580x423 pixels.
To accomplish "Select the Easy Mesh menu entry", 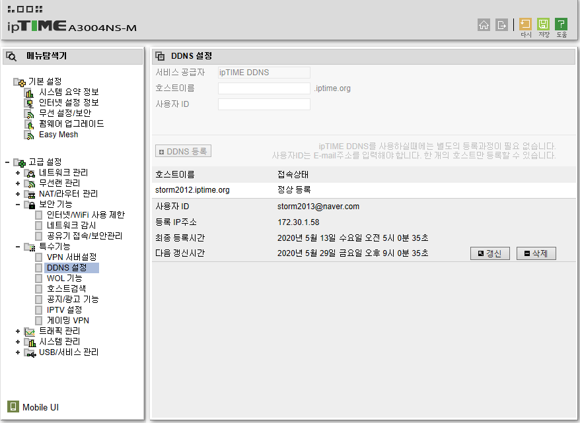I will [x=58, y=135].
